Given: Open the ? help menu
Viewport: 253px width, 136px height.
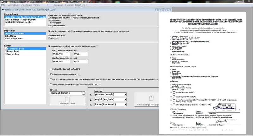Looking at the screenshot, I should click(x=47, y=5).
